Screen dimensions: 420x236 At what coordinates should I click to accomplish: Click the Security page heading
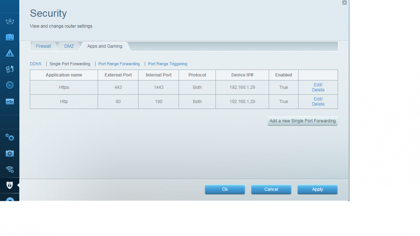(48, 13)
